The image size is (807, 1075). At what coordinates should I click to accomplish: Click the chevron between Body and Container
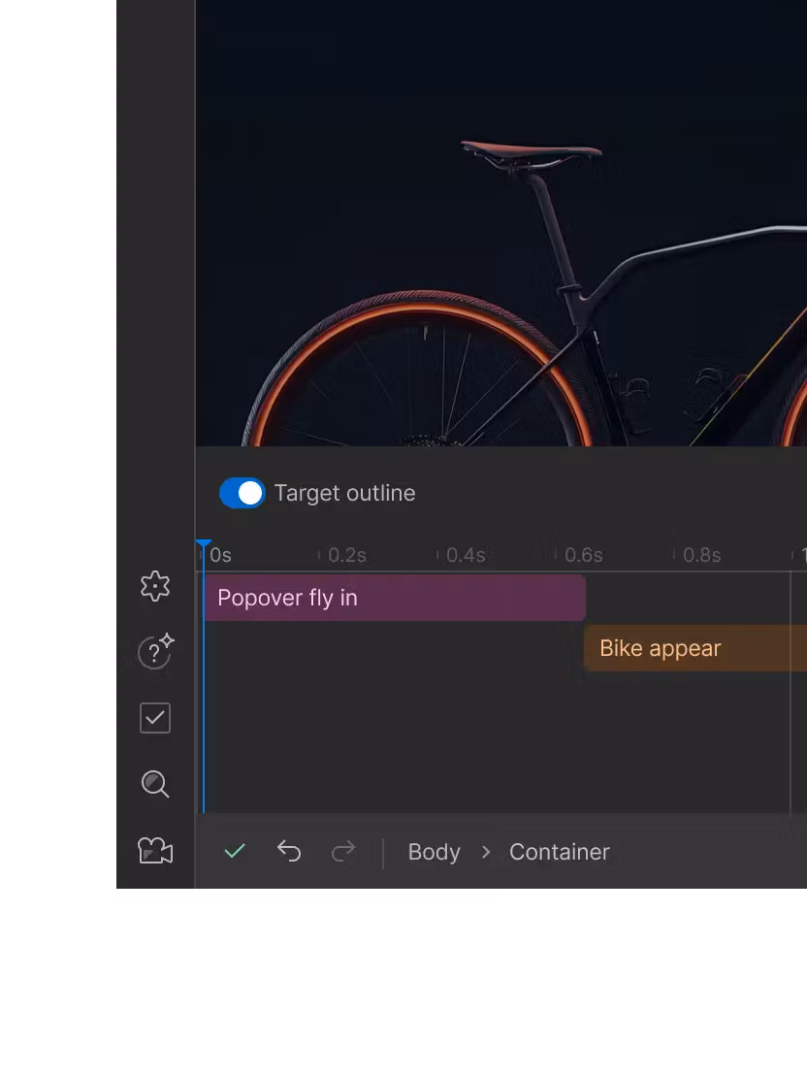pos(486,852)
